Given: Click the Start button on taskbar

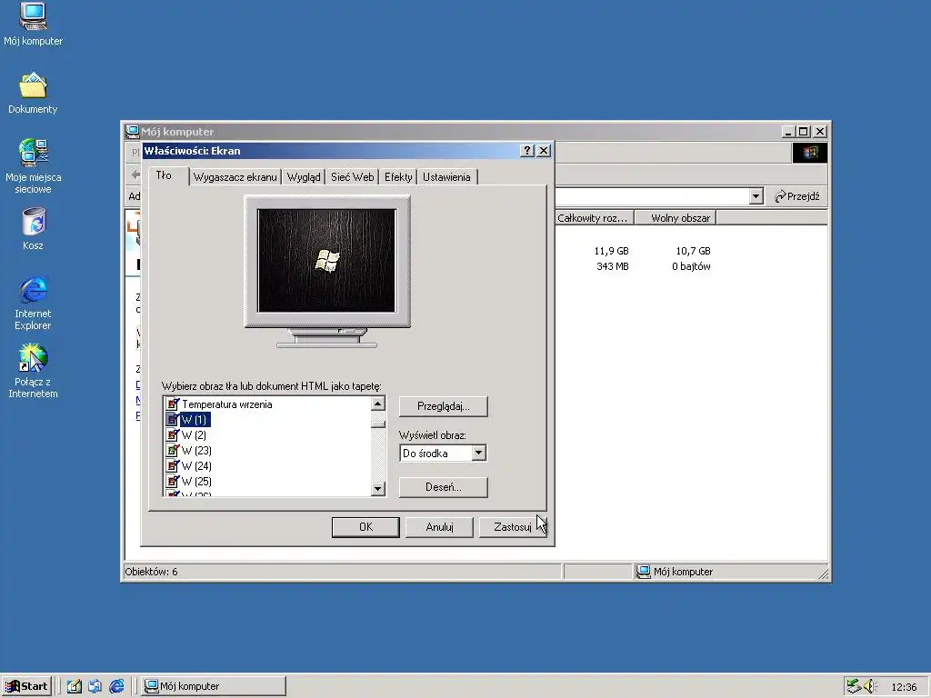Looking at the screenshot, I should click(26, 686).
